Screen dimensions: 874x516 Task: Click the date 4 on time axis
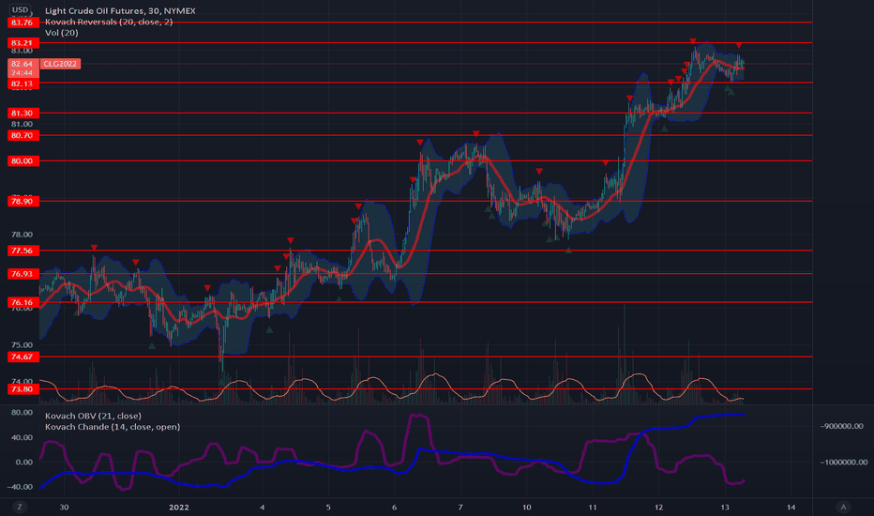(x=262, y=507)
